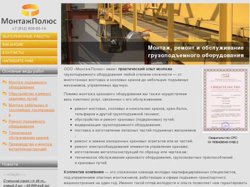Click the Основные виды работ section header
This screenshot has width=250, height=187.
[x=29, y=71]
